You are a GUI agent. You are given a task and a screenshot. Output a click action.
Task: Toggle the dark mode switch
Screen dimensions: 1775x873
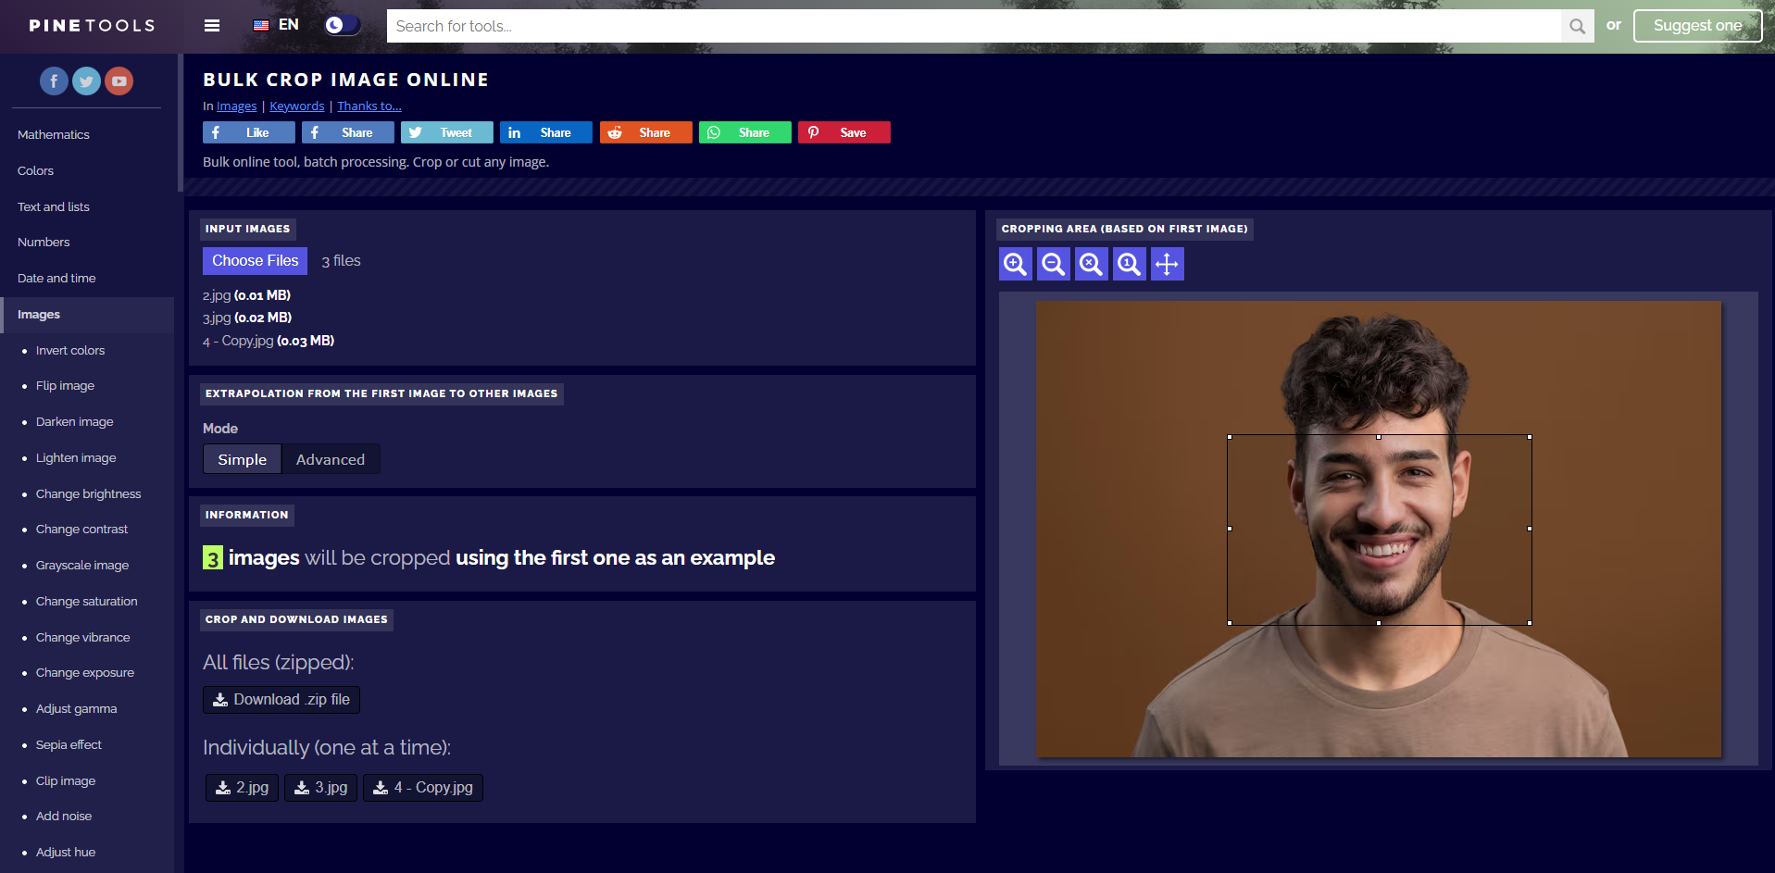342,24
